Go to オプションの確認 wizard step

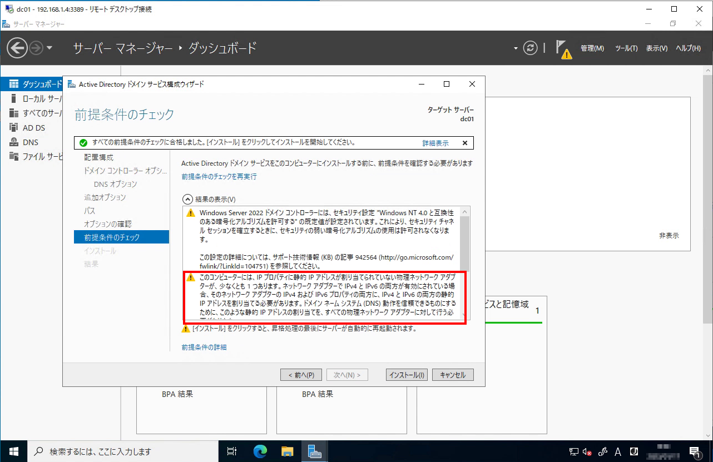point(107,224)
